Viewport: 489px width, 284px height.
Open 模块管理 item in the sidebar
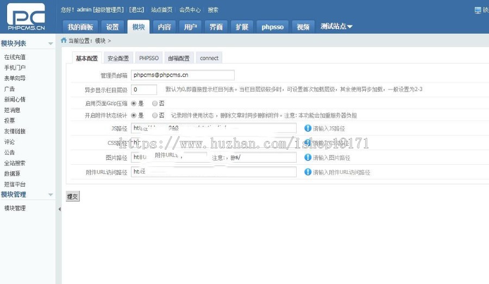pos(15,208)
